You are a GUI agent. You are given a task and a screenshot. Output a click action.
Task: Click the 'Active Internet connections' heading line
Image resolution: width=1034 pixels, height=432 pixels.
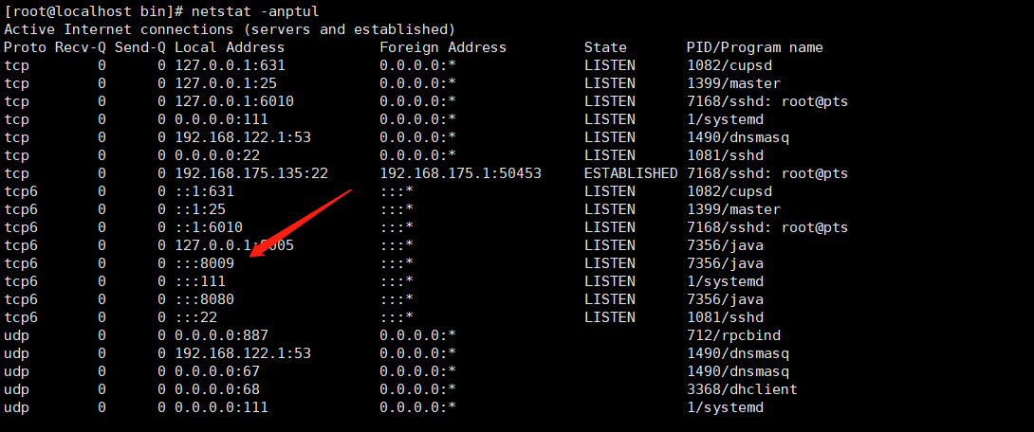230,29
